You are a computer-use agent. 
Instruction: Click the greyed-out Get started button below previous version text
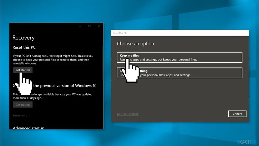tap(23, 105)
